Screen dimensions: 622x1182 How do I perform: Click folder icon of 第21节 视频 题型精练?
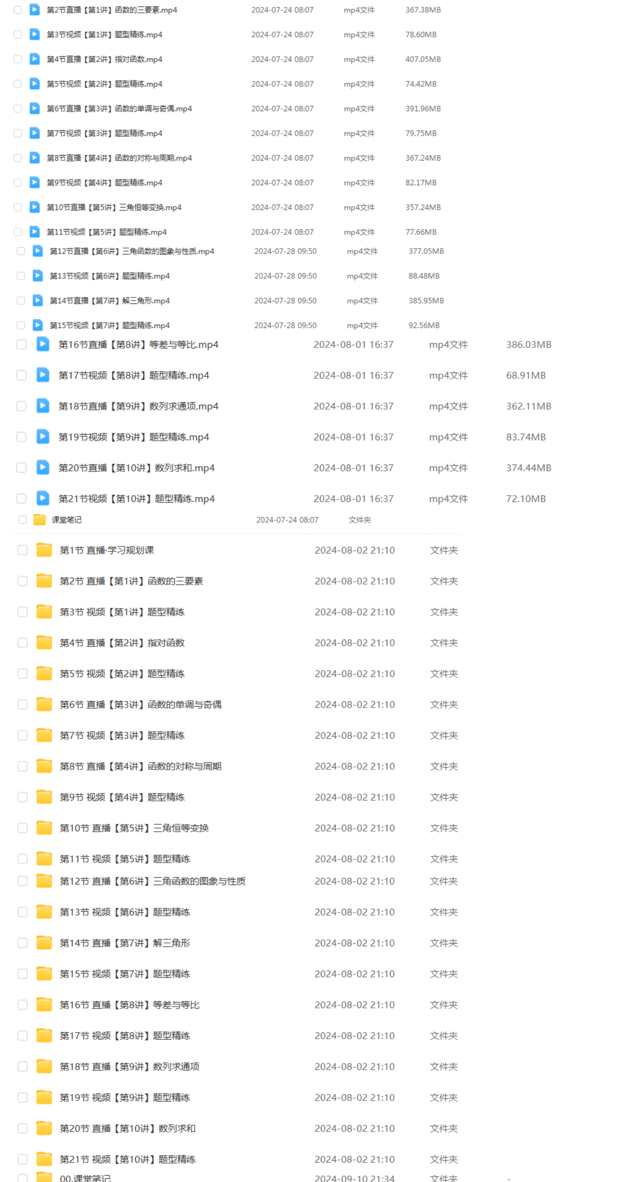(44, 1159)
